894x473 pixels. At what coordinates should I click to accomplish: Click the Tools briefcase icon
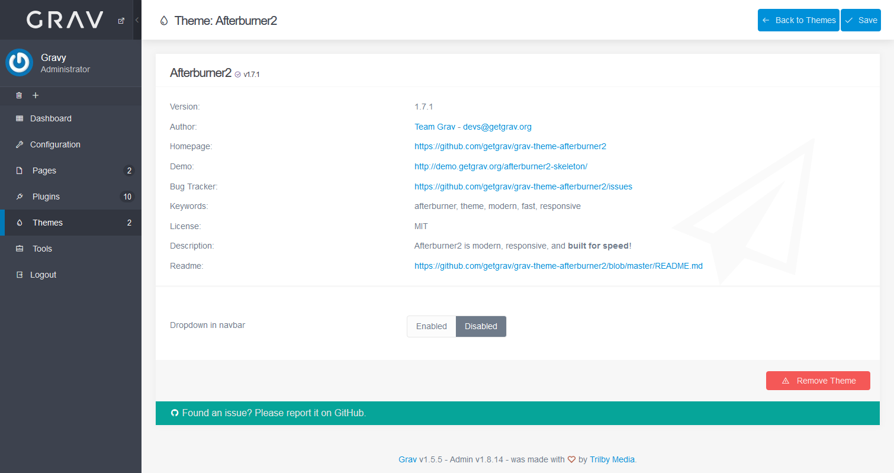pos(19,249)
